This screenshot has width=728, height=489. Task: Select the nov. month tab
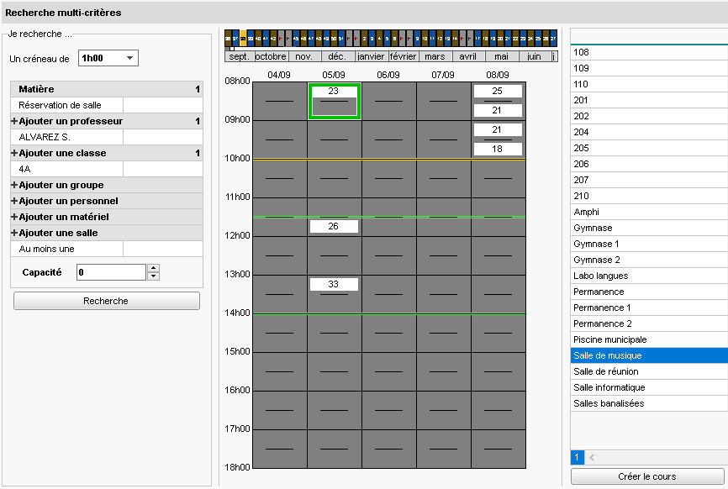[x=304, y=56]
